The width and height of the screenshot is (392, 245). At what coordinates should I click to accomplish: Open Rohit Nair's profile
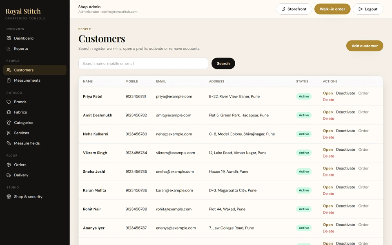point(328,206)
